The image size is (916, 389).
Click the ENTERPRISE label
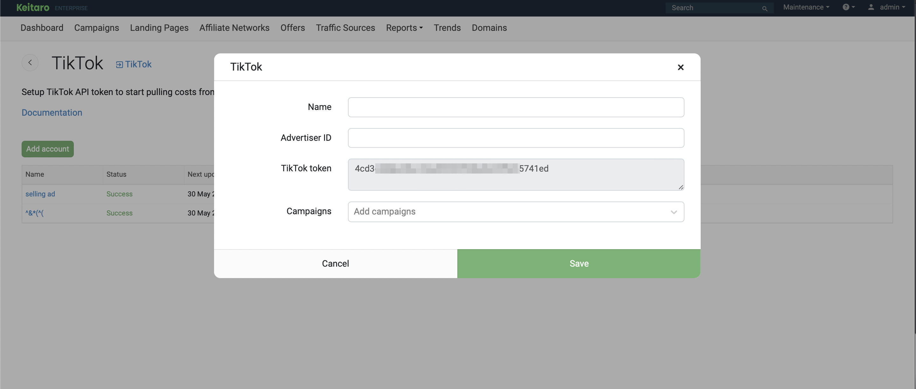coord(71,8)
